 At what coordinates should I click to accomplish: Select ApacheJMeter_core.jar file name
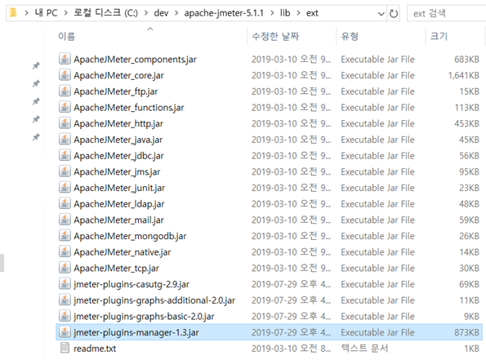pyautogui.click(x=118, y=75)
